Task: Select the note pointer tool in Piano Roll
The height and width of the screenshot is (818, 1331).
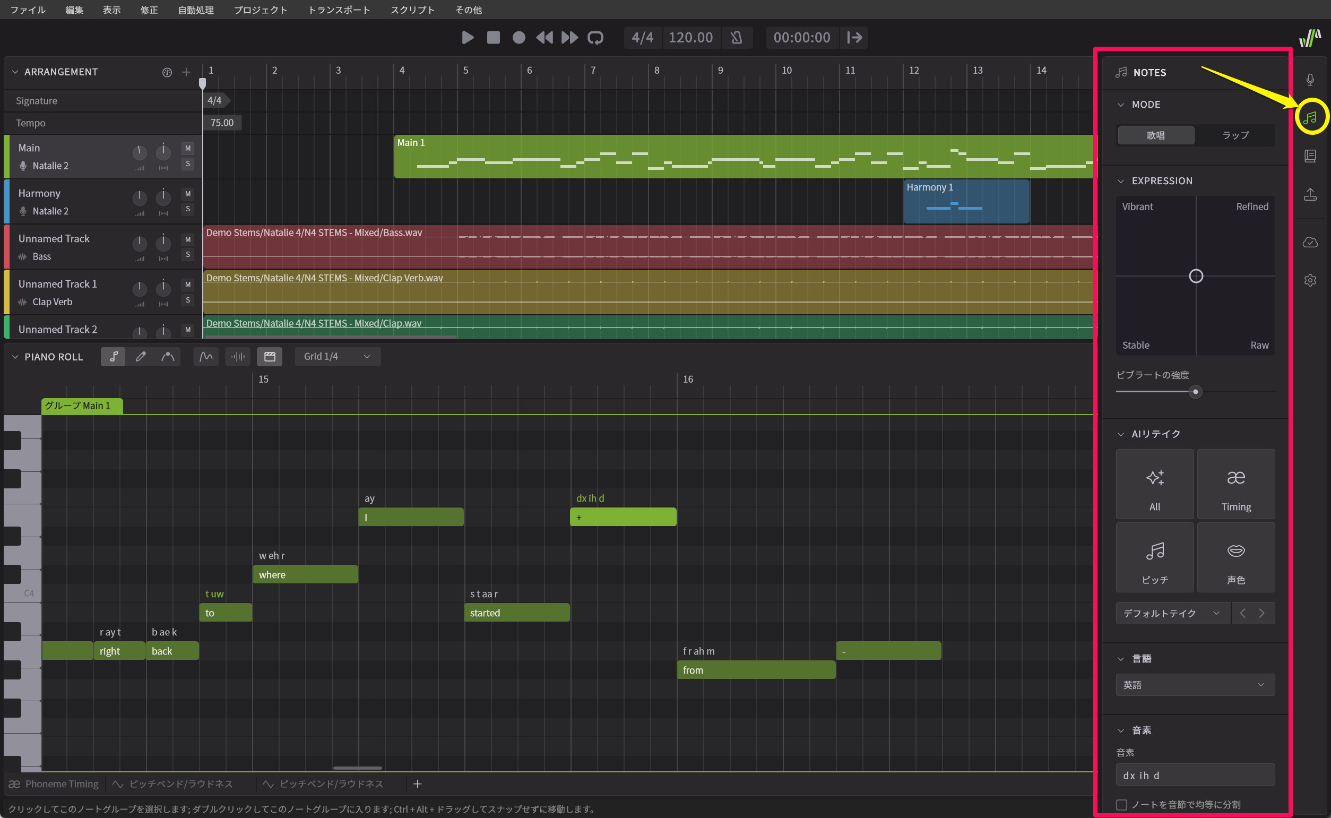Action: click(x=114, y=357)
